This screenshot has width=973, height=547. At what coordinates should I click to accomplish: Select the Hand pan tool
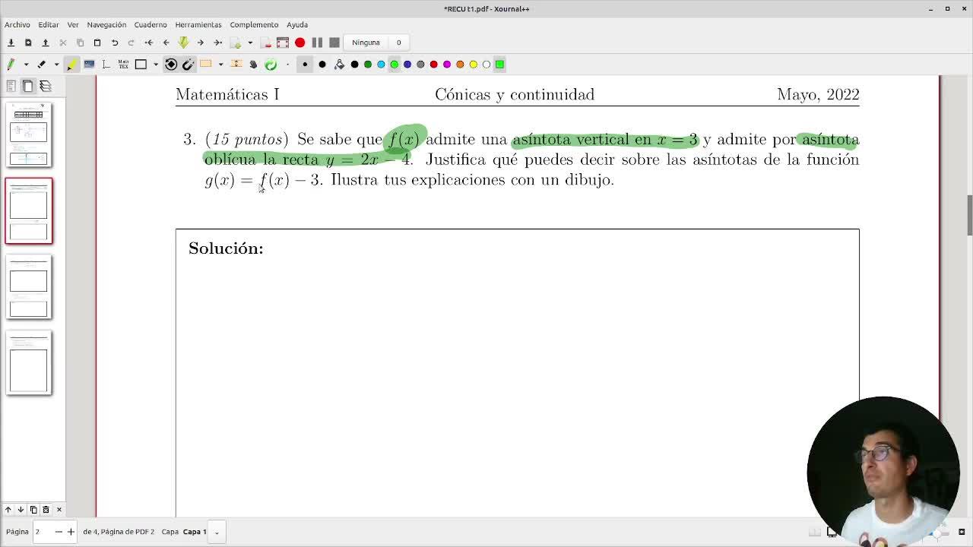253,65
